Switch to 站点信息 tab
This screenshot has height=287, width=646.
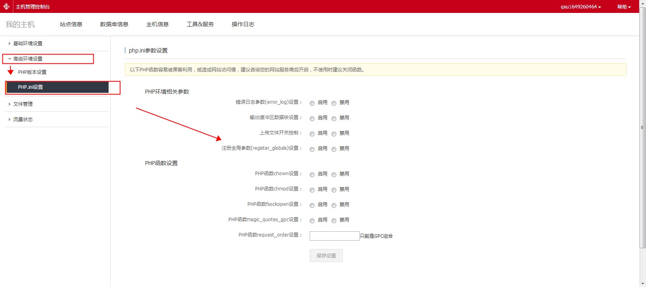click(x=71, y=24)
